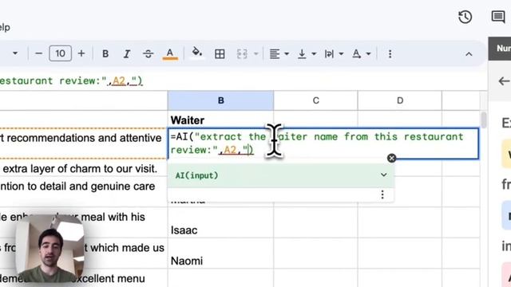Open the fill color bucket

coord(197,53)
